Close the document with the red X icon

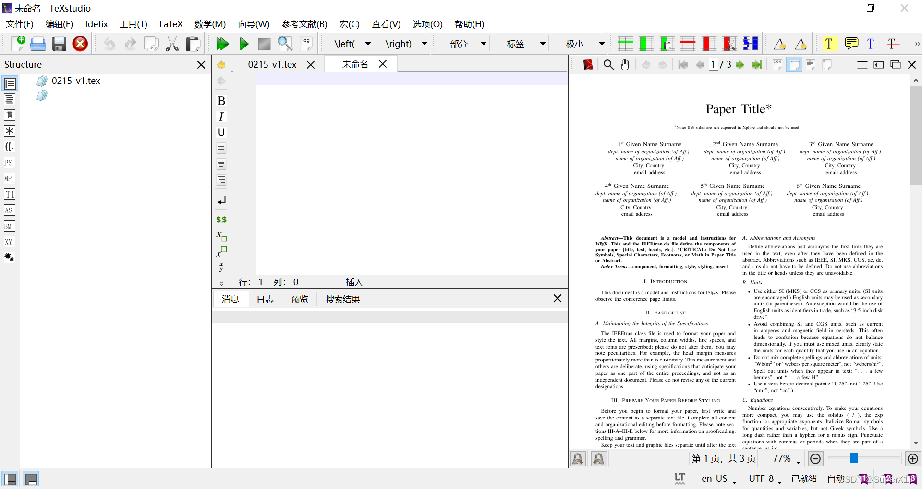(x=80, y=44)
